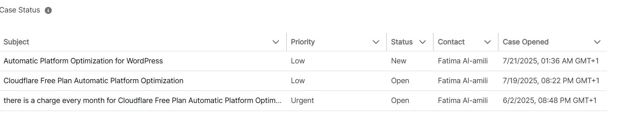The height and width of the screenshot is (133, 625).
Task: Open case Cloudflare Free Plan Automatic Platform Optimization
Action: pyautogui.click(x=94, y=81)
